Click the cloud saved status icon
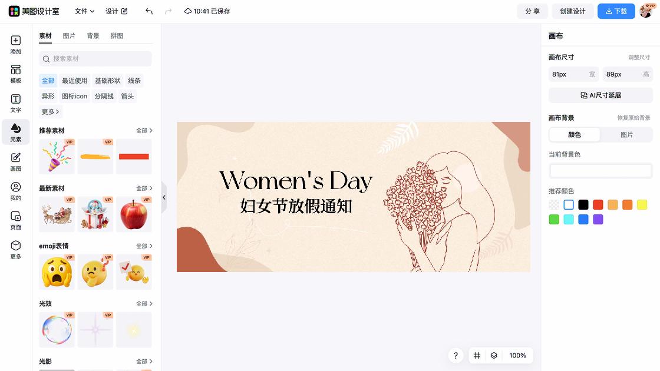Image resolution: width=660 pixels, height=371 pixels. tap(188, 11)
